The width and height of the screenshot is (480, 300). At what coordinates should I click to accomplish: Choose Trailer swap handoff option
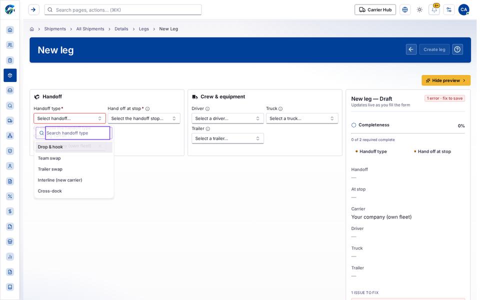(74, 169)
